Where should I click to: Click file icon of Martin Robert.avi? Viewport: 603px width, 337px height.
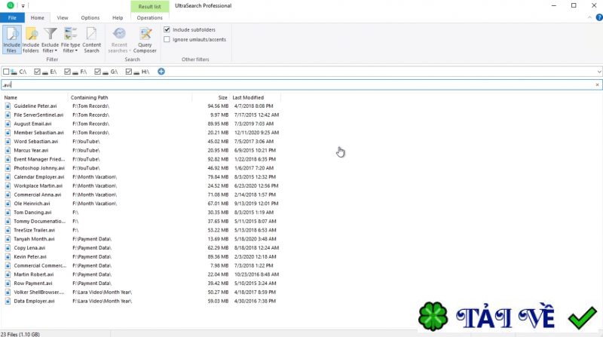click(8, 274)
